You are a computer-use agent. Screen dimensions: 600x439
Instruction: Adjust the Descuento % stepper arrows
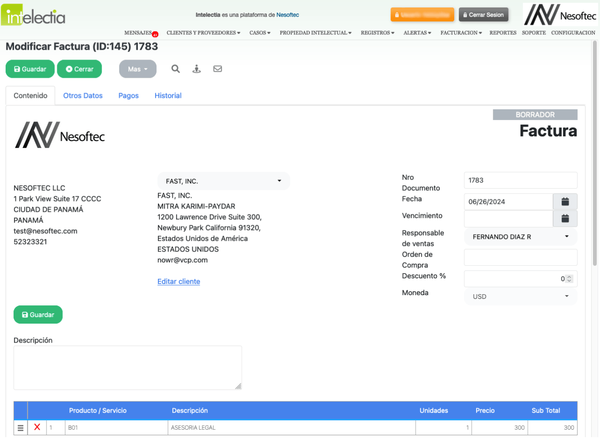(x=569, y=279)
